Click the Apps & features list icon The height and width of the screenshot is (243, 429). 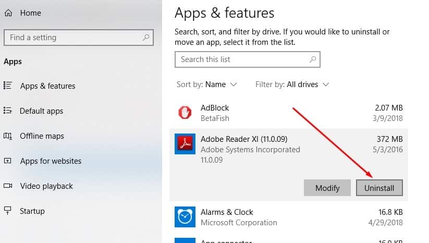[x=8, y=86]
